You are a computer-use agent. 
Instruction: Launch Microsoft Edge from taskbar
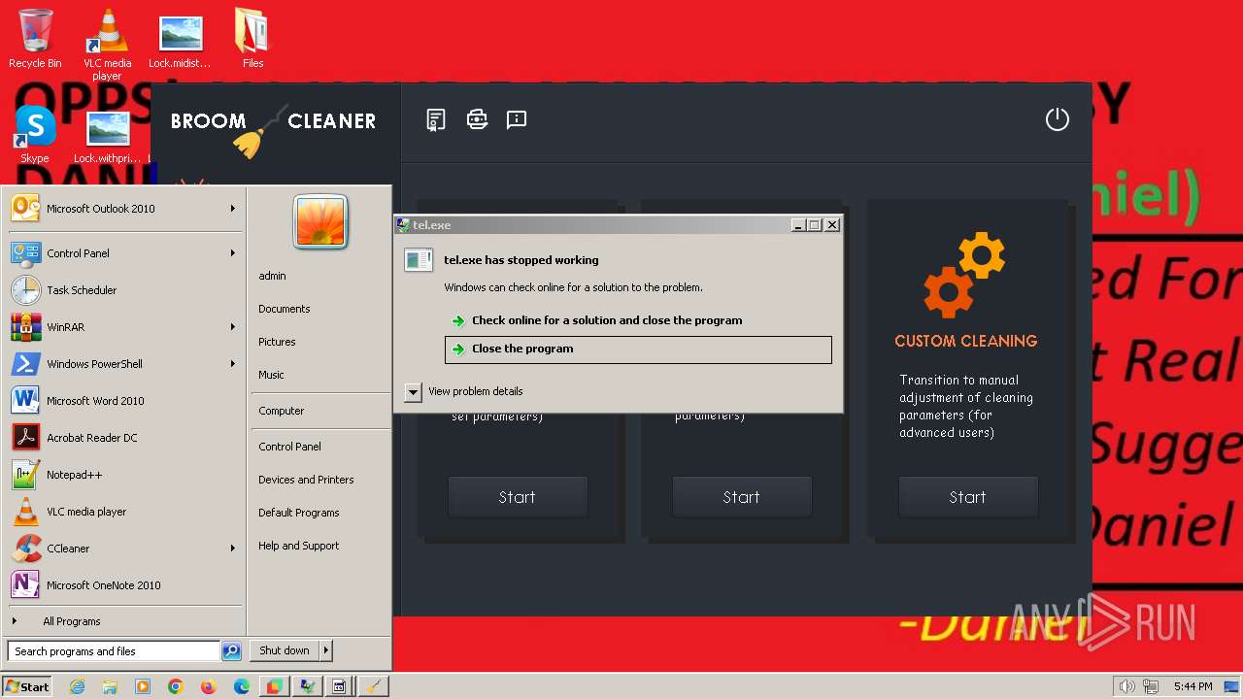241,686
